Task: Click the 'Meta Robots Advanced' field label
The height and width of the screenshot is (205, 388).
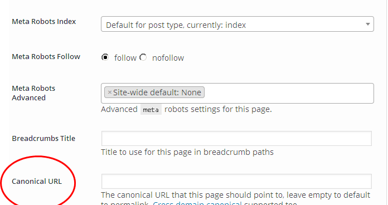Action: tap(33, 93)
